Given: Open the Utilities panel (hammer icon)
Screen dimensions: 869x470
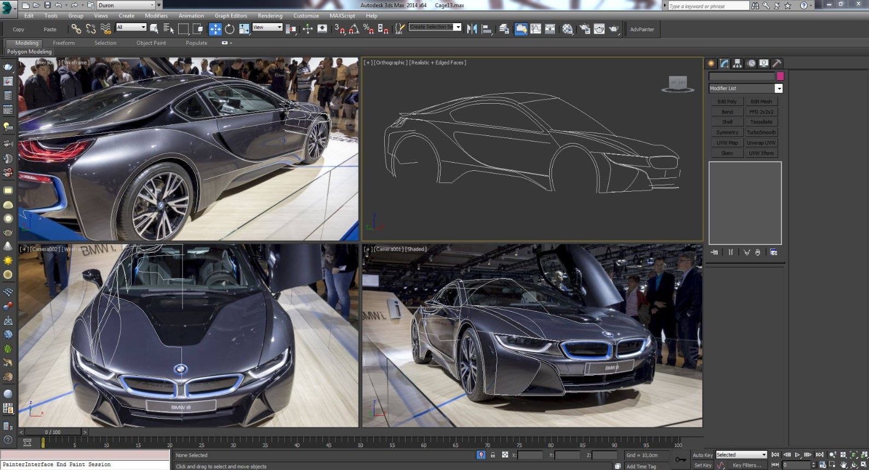Looking at the screenshot, I should point(777,63).
